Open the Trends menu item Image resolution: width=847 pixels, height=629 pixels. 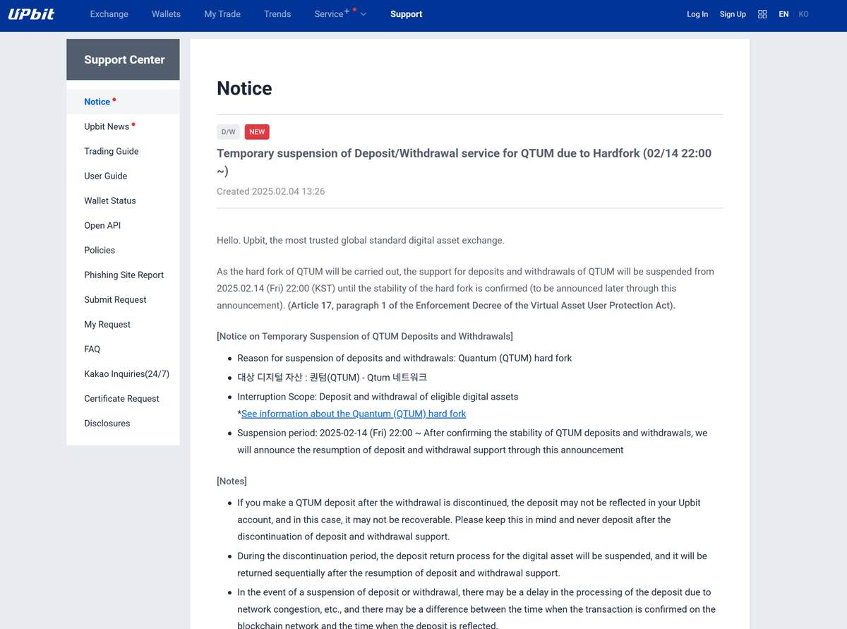point(277,14)
